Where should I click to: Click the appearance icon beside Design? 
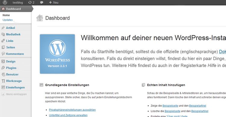(3, 61)
